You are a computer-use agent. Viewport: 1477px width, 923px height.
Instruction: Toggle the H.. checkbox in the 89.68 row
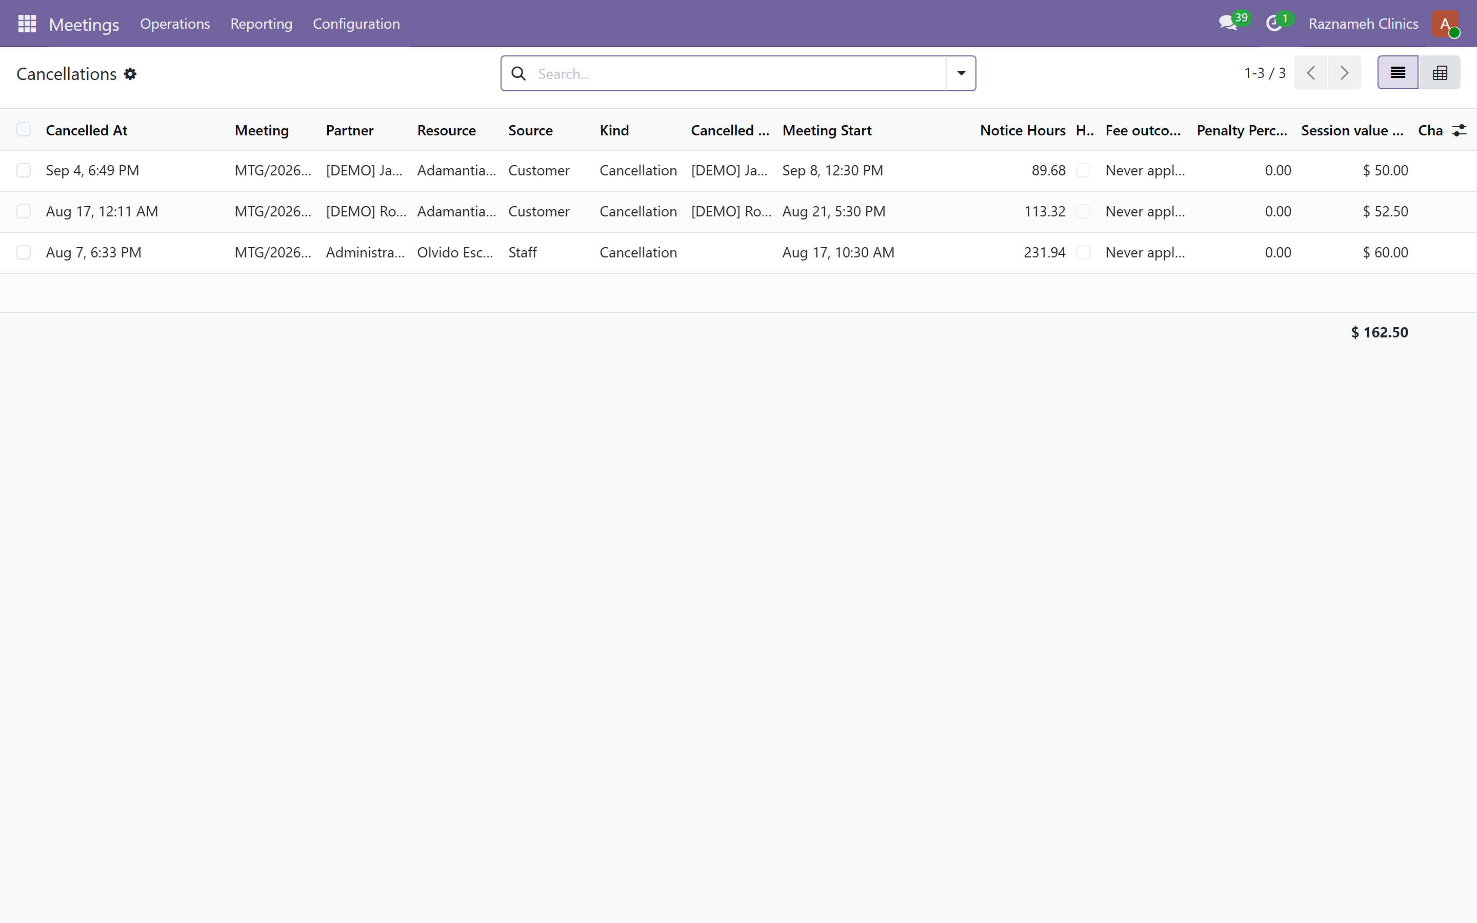tap(1083, 170)
